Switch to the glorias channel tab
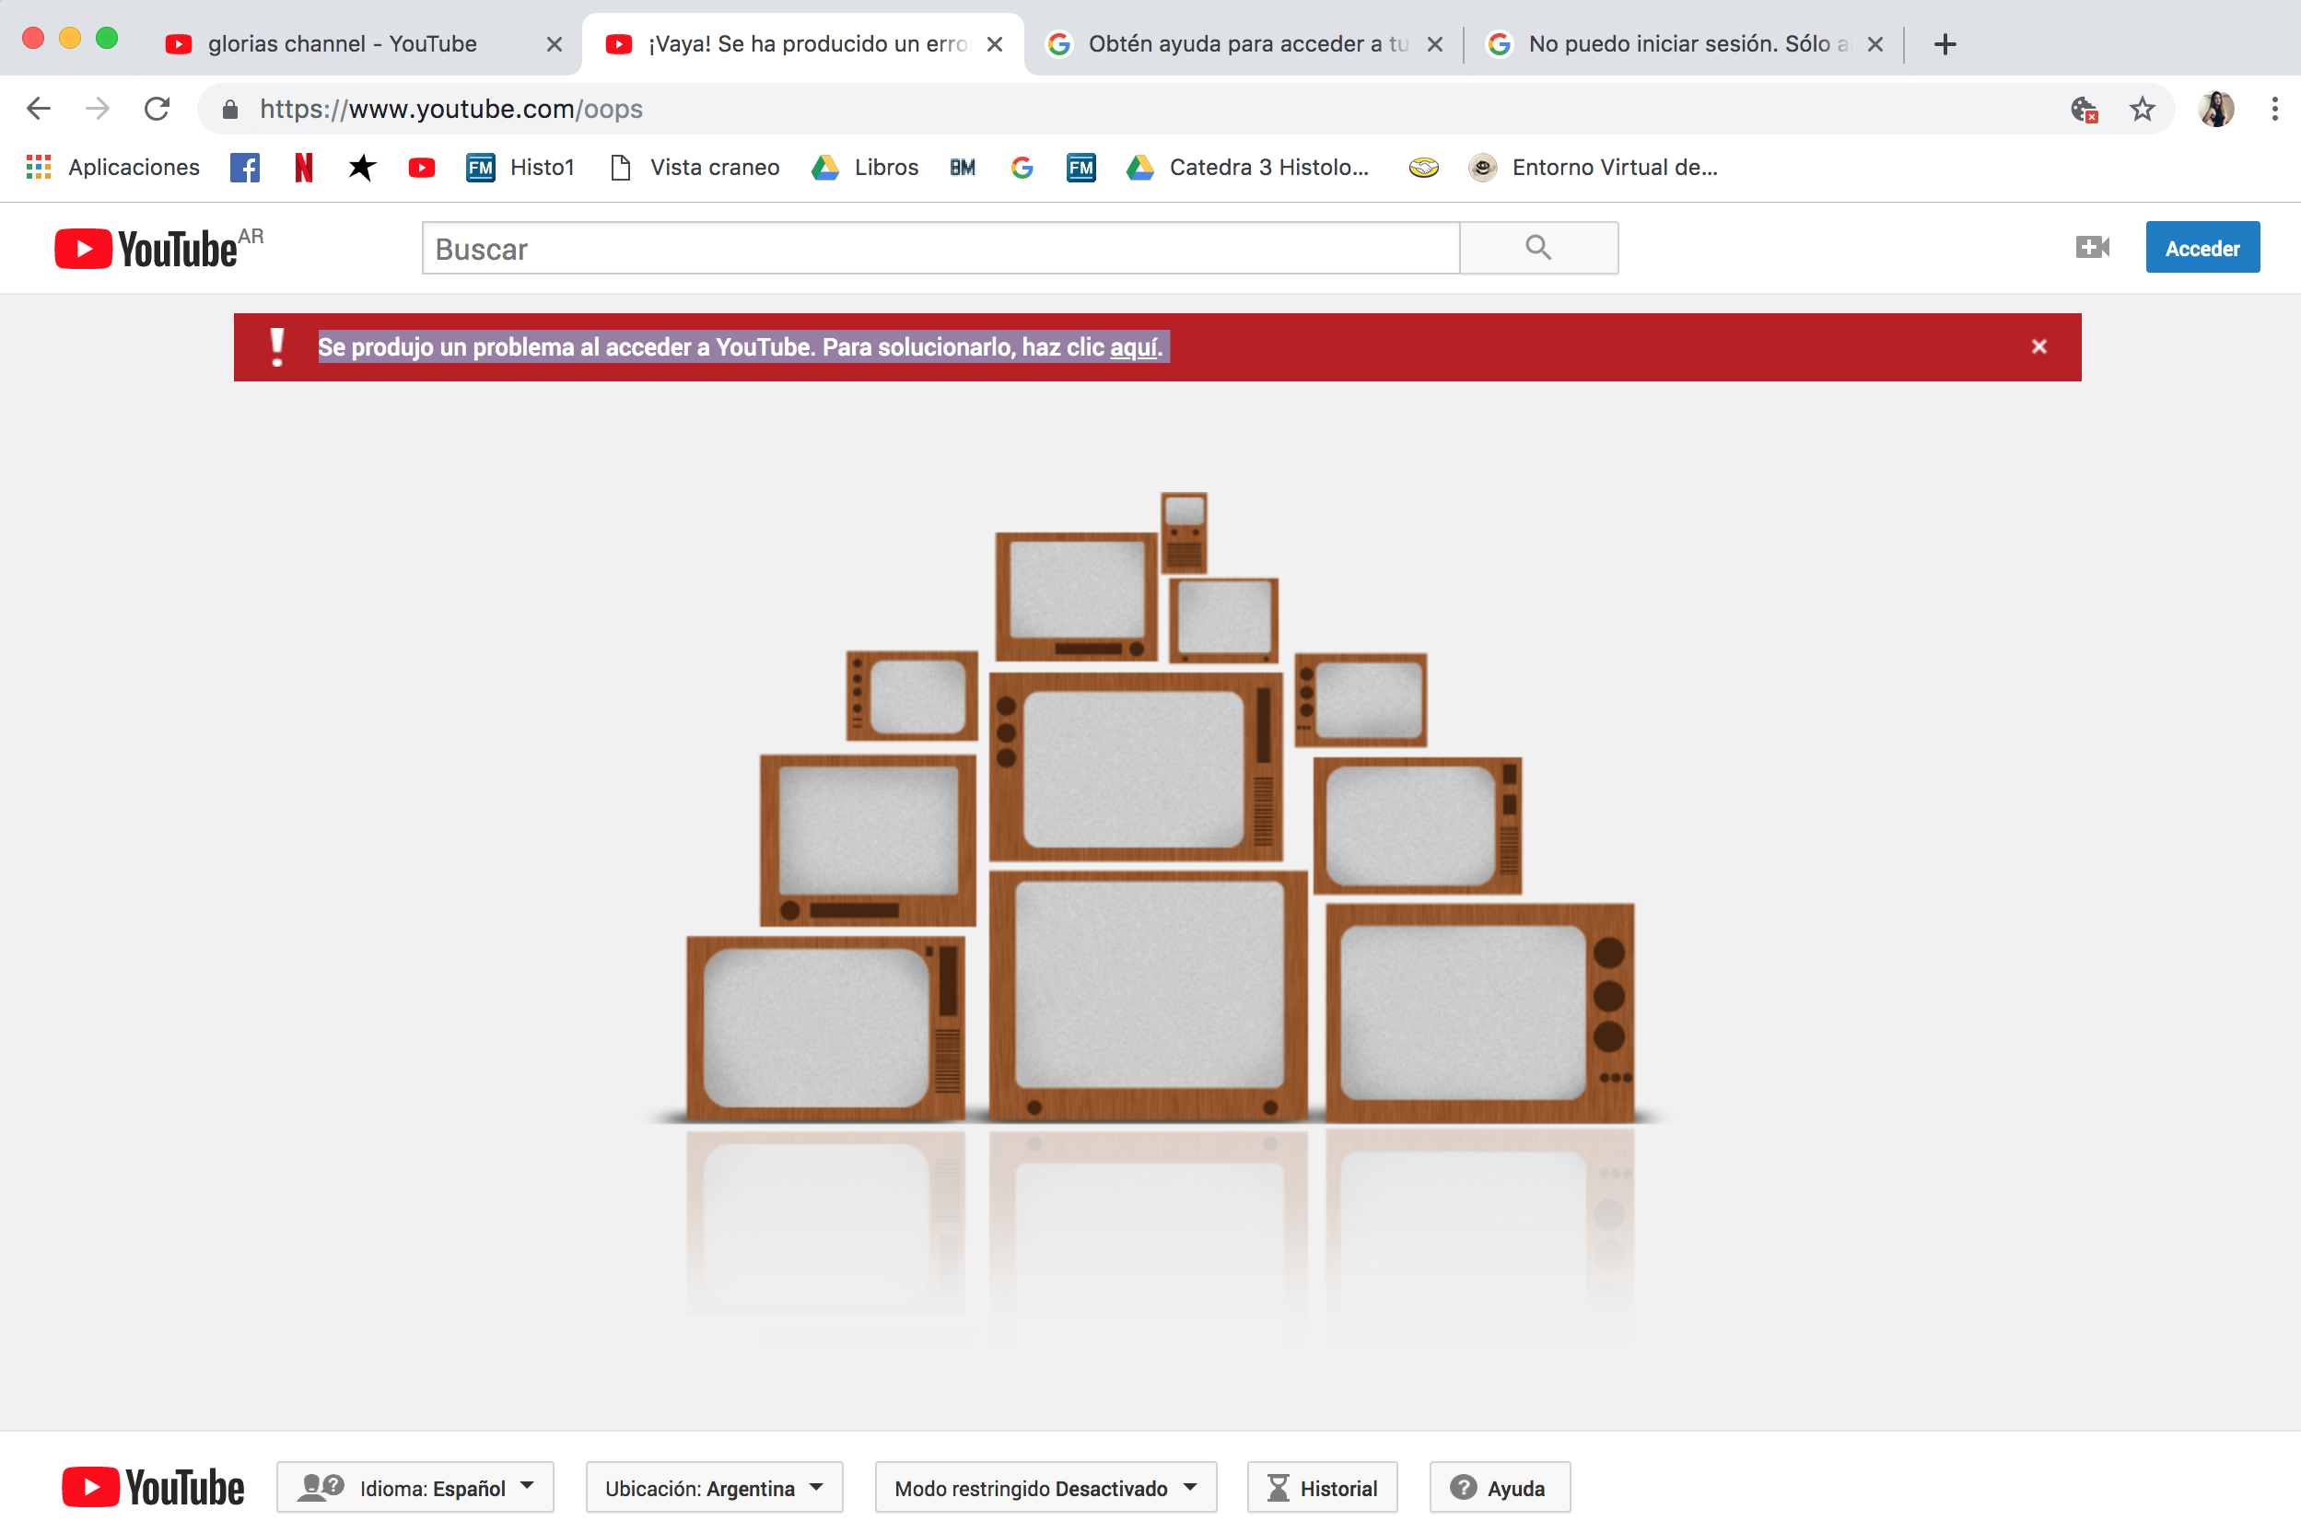This screenshot has height=1533, width=2301. pos(340,43)
